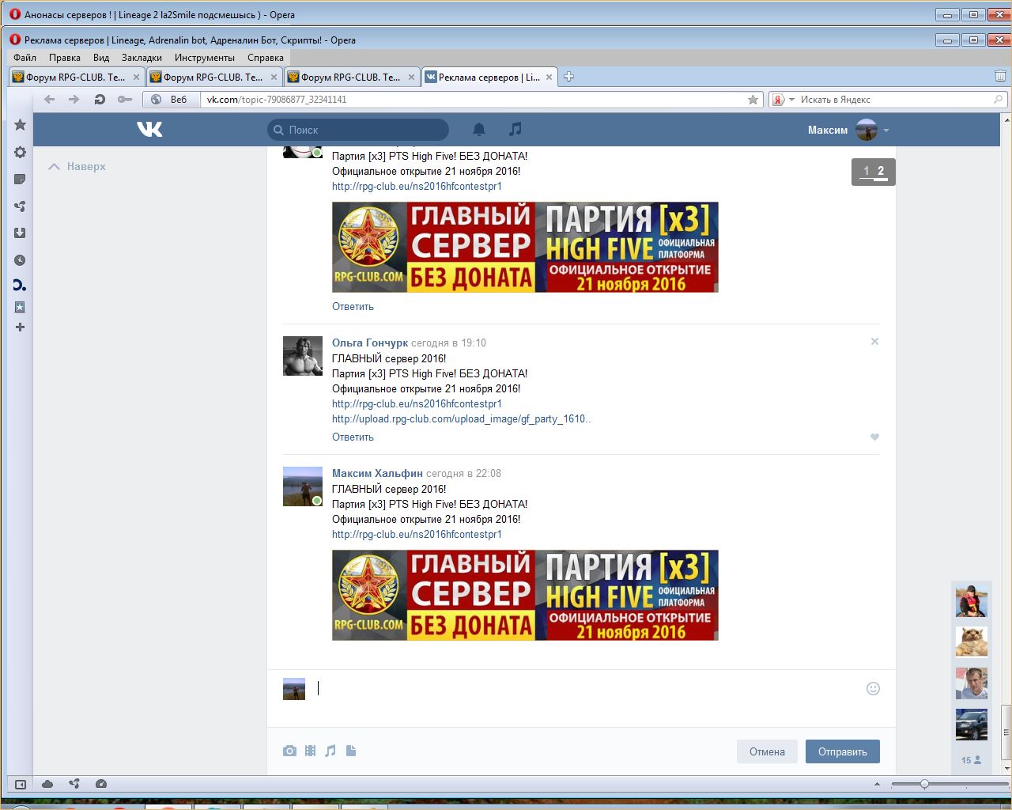Viewport: 1012px width, 810px height.
Task: Click the Веб page info badge
Action: (171, 100)
